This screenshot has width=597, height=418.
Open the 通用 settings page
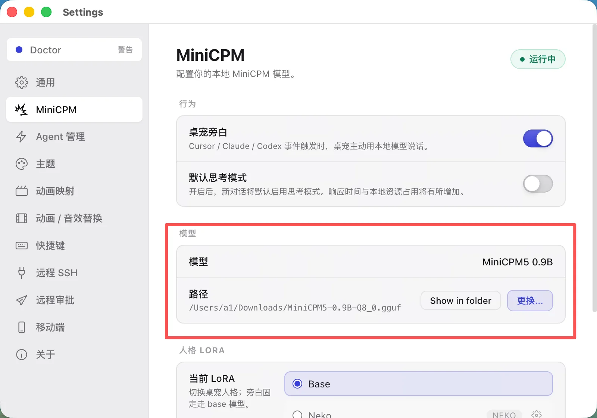[x=74, y=82]
